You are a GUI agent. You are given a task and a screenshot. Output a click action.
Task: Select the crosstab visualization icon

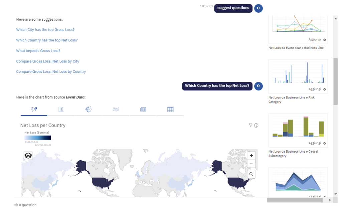click(143, 110)
